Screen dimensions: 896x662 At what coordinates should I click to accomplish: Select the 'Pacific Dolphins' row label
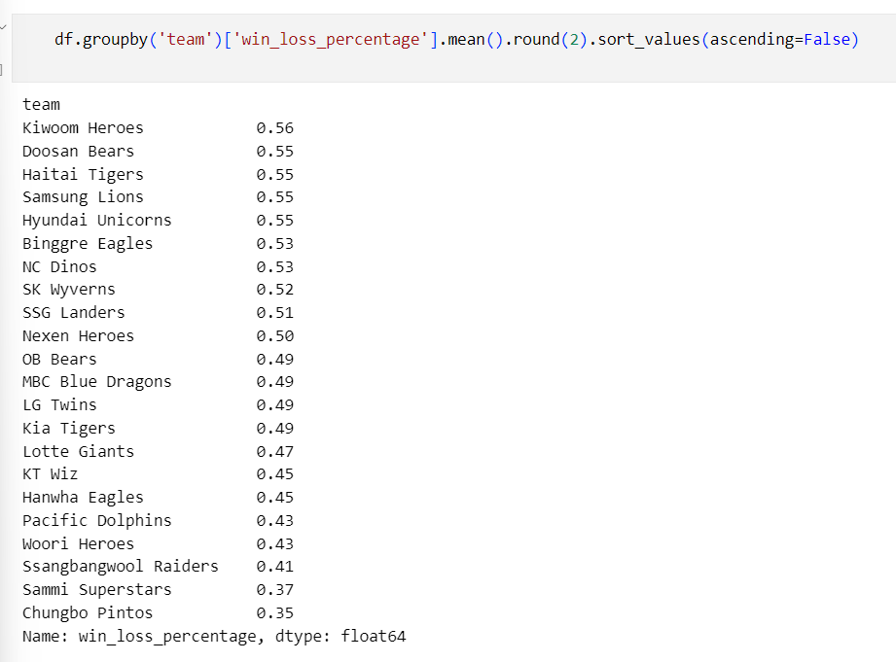[96, 520]
